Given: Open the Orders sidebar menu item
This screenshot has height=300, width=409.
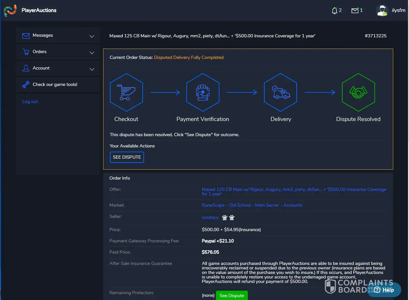Looking at the screenshot, I should (x=40, y=52).
